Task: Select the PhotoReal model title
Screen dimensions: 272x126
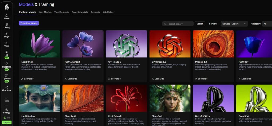Action: [157, 116]
